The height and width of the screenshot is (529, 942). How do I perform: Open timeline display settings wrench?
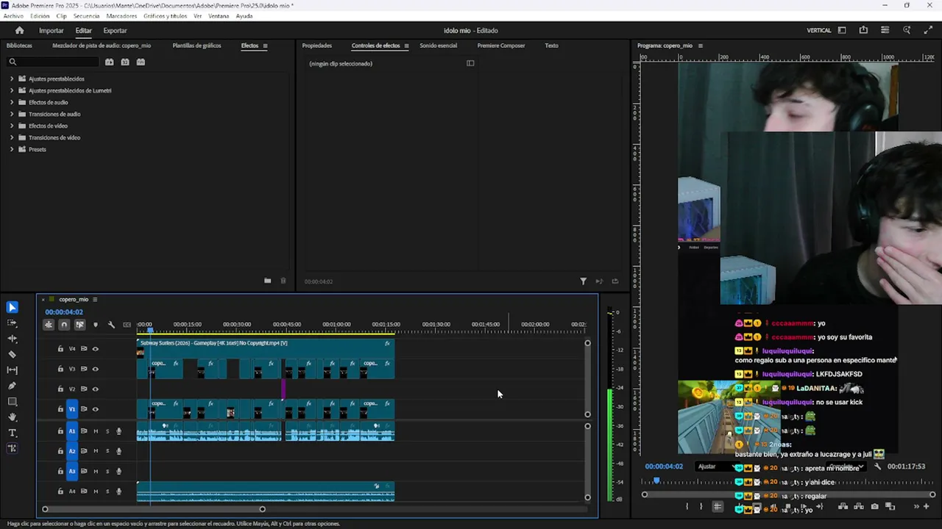point(111,325)
